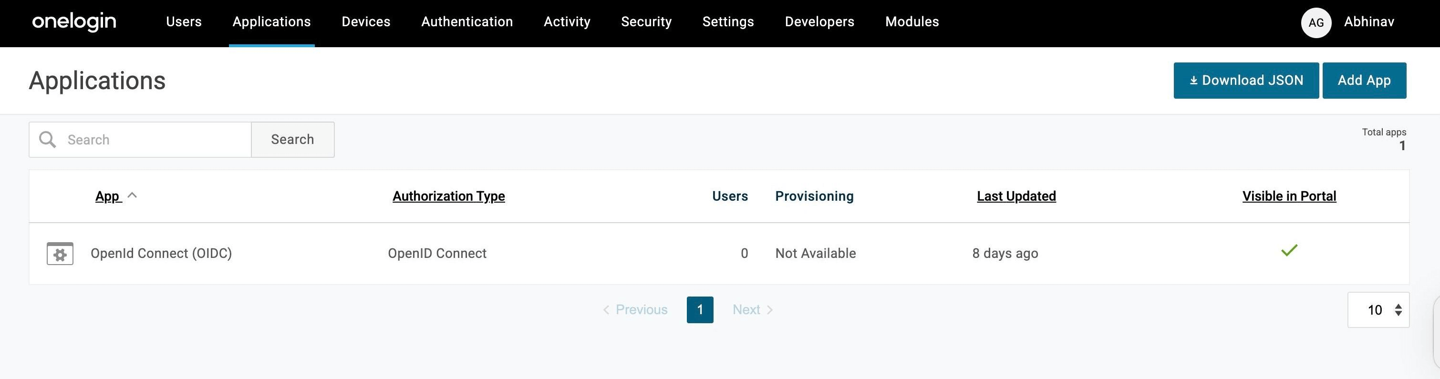
Task: Click the OpenID Connect authorization type cell
Action: [437, 253]
